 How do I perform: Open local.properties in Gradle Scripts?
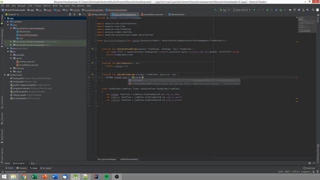click(x=20, y=98)
